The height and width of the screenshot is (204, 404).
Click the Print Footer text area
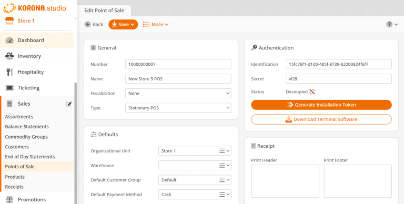[358, 181]
